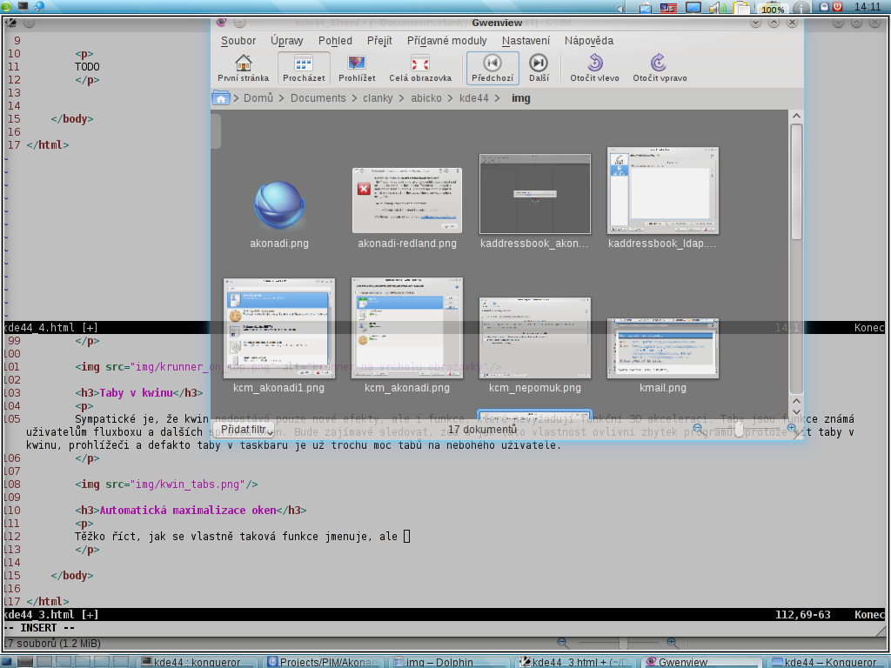Select the kcm_akonadi.png thumbnail
Viewport: 891px width, 668px height.
pos(407,328)
